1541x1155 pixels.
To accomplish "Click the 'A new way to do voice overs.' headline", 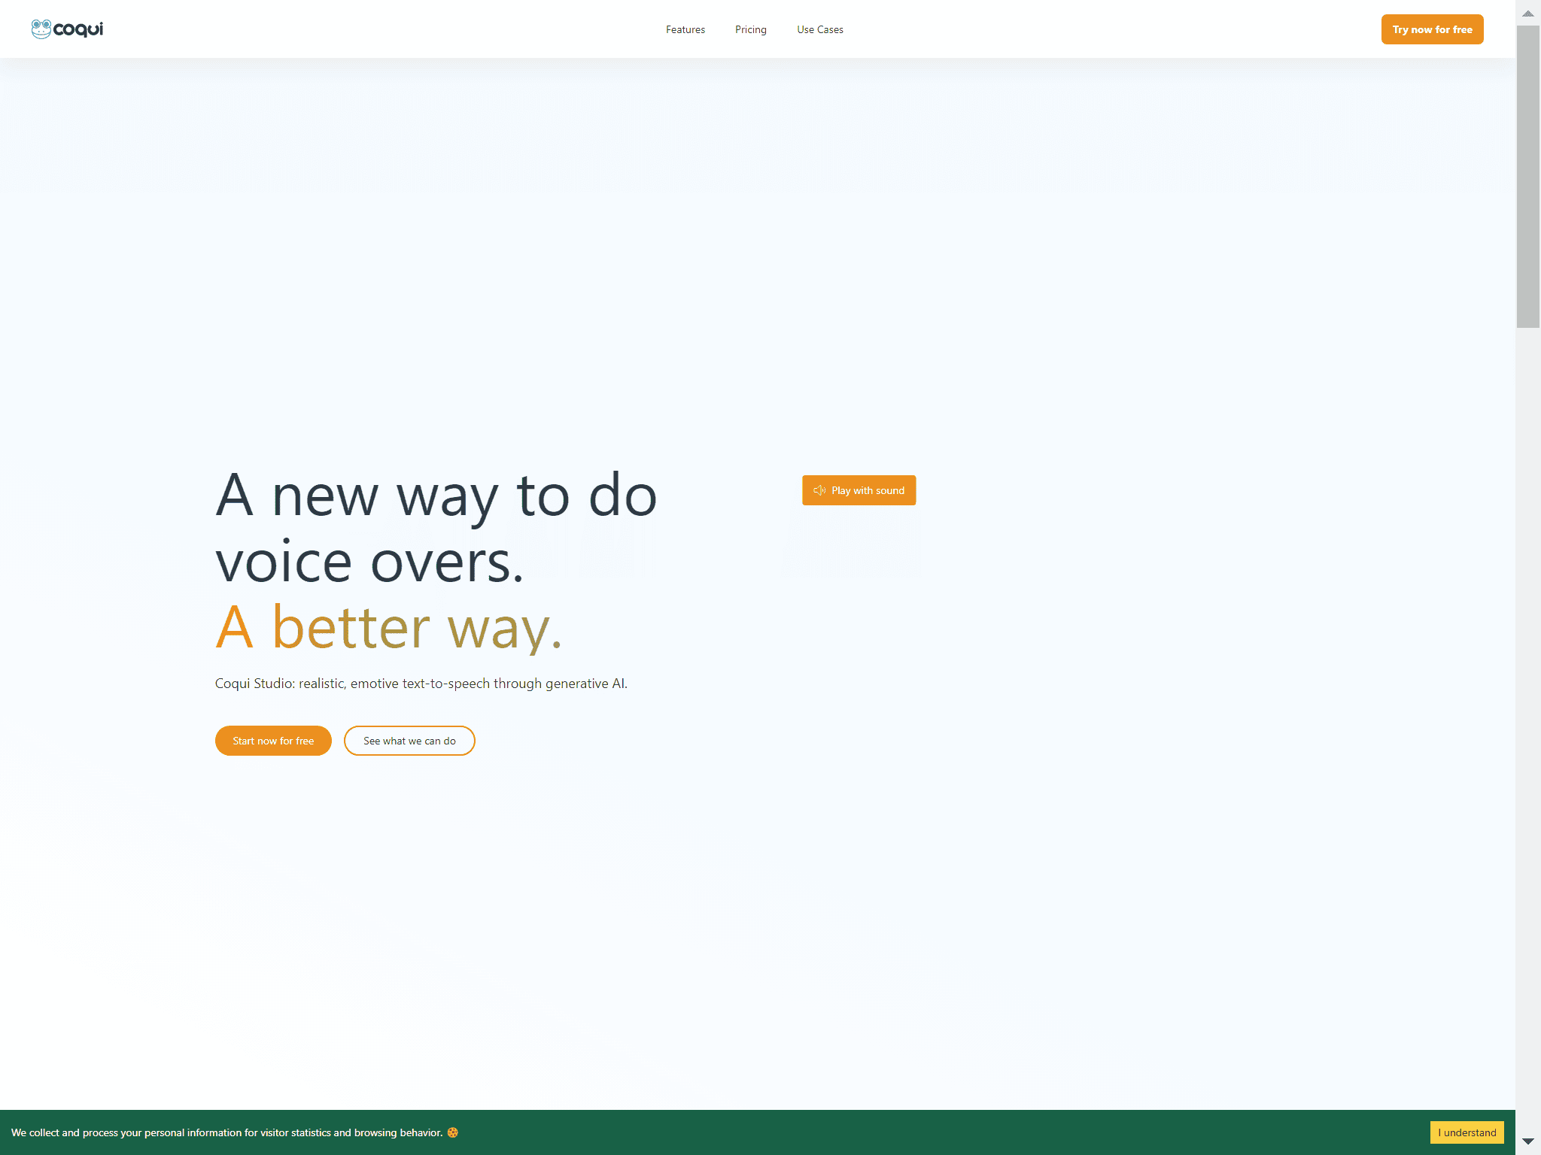I will [436, 529].
